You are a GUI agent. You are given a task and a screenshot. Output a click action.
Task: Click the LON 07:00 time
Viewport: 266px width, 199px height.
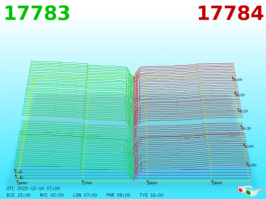(x=85, y=195)
